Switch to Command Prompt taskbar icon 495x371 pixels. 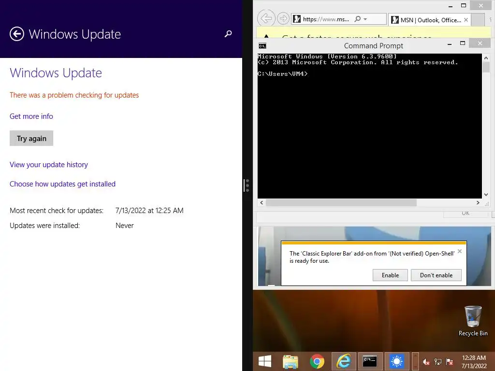pos(370,361)
